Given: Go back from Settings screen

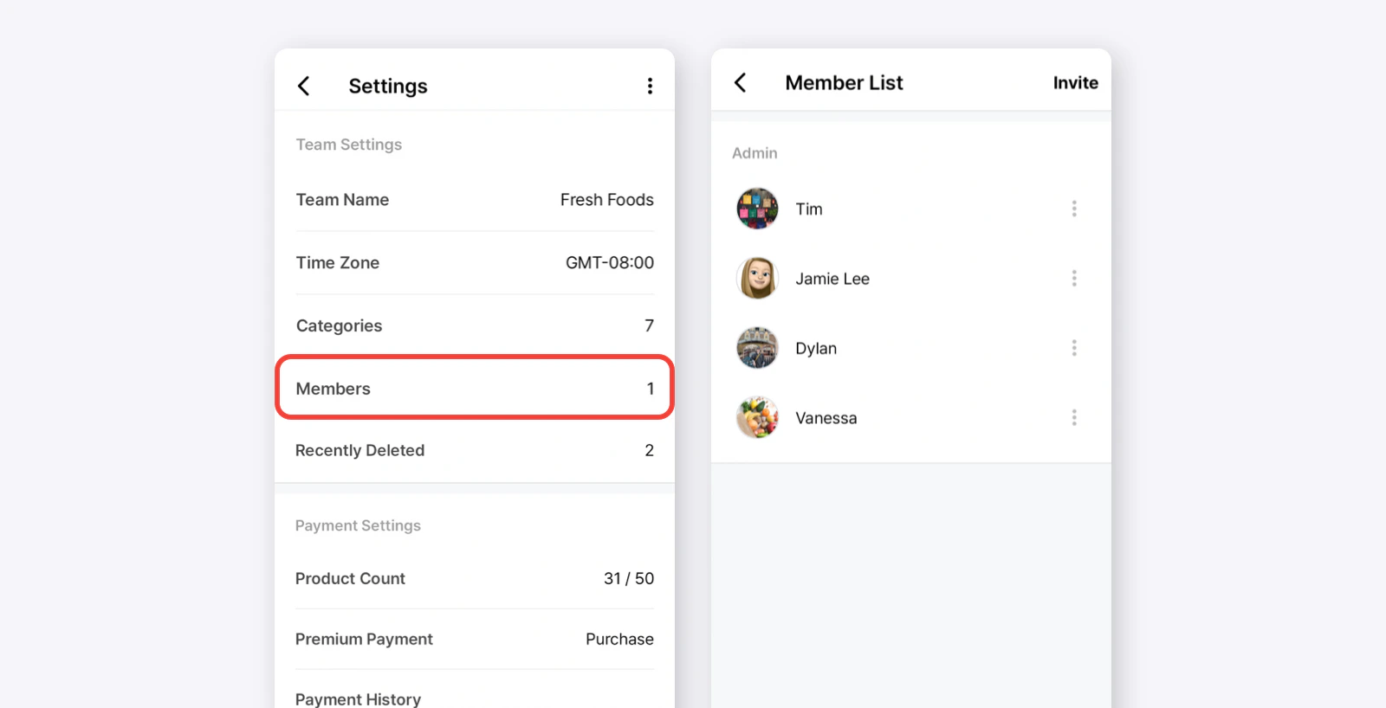Looking at the screenshot, I should [x=304, y=86].
